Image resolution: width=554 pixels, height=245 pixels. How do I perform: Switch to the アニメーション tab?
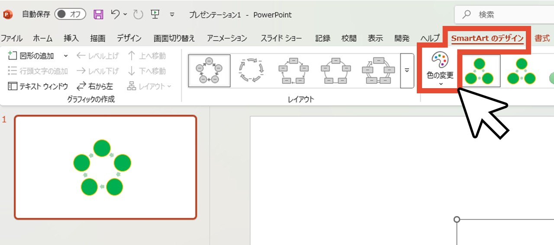(x=227, y=38)
